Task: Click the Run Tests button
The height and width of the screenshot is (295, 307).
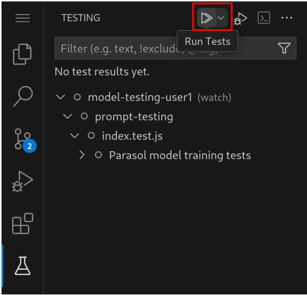Action: pos(206,18)
